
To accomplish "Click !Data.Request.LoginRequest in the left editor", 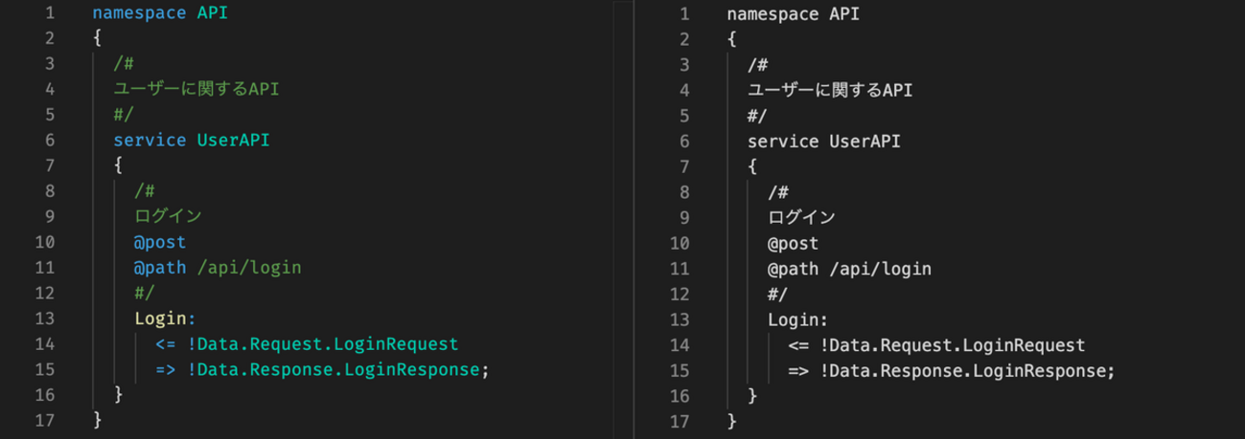I will pyautogui.click(x=323, y=344).
